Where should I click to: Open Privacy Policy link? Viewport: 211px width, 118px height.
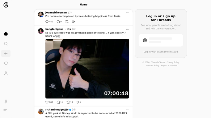coord(173,62)
